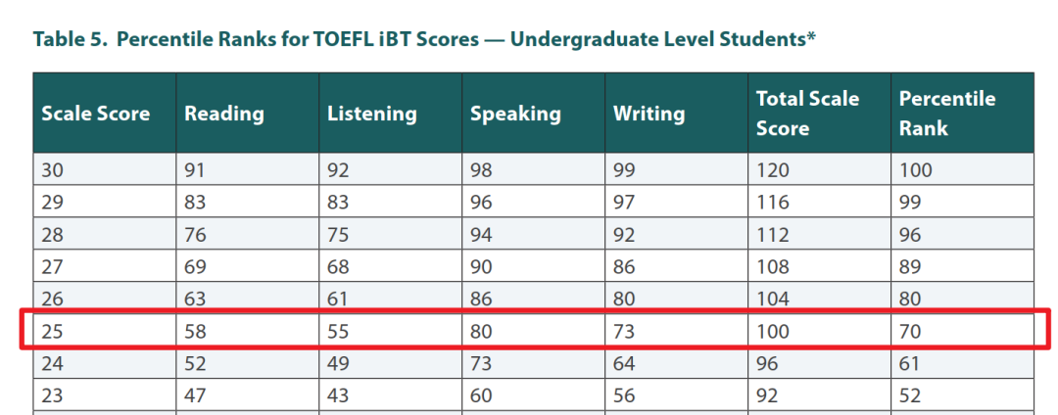This screenshot has width=1058, height=415.
Task: Click percentile rank 70 in highlighted row
Action: (963, 331)
